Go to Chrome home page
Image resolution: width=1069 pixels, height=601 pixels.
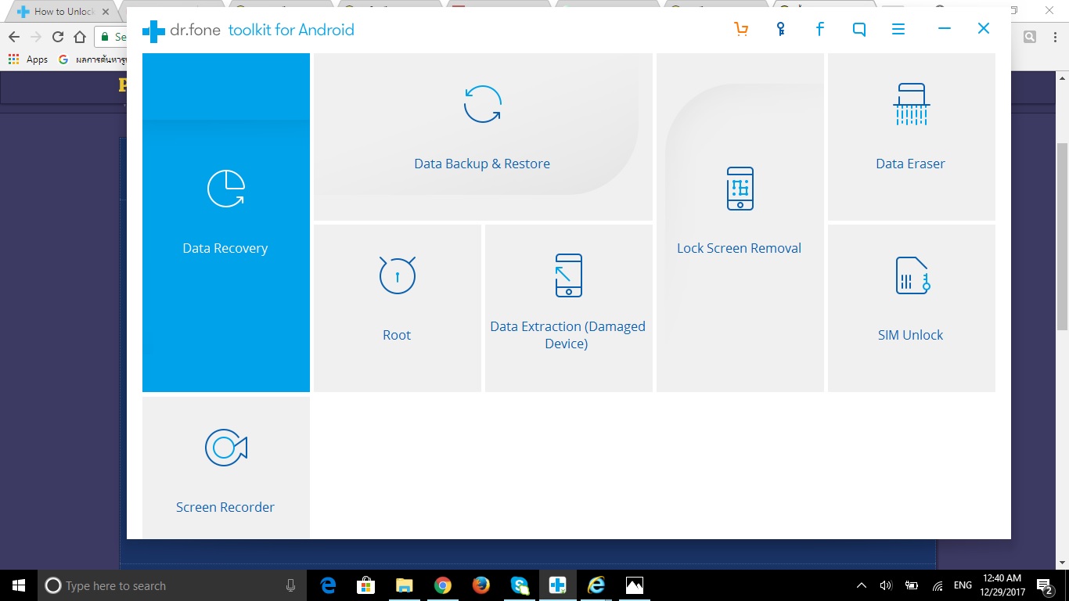pos(80,37)
